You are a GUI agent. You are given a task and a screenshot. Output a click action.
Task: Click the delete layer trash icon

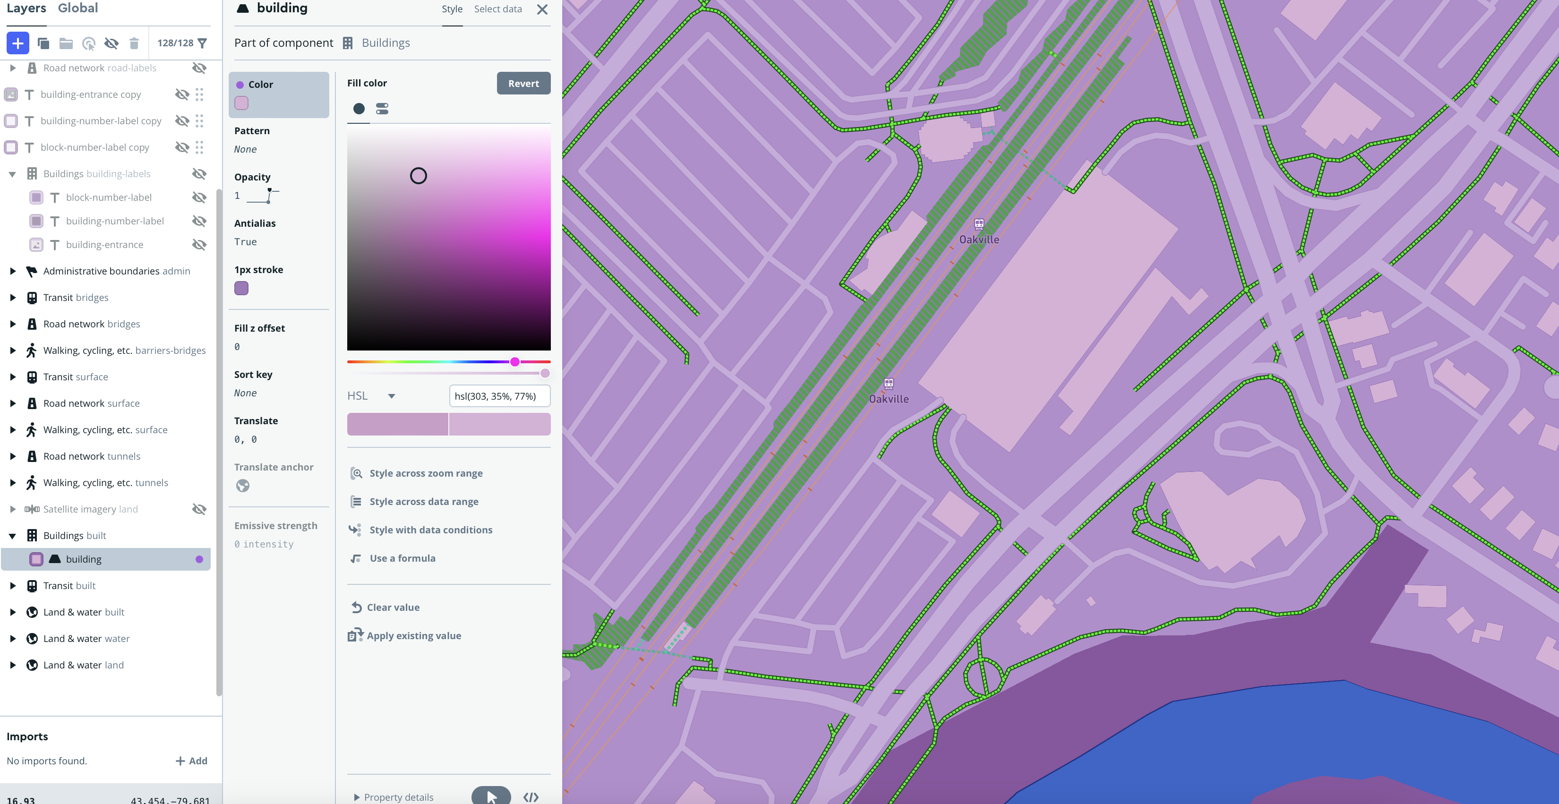coord(134,43)
